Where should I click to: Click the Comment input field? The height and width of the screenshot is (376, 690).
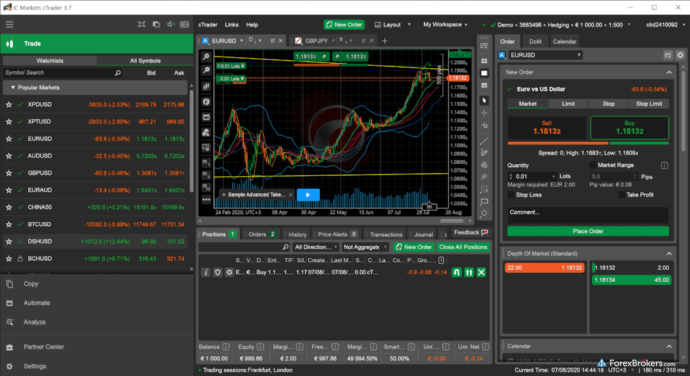tap(588, 215)
